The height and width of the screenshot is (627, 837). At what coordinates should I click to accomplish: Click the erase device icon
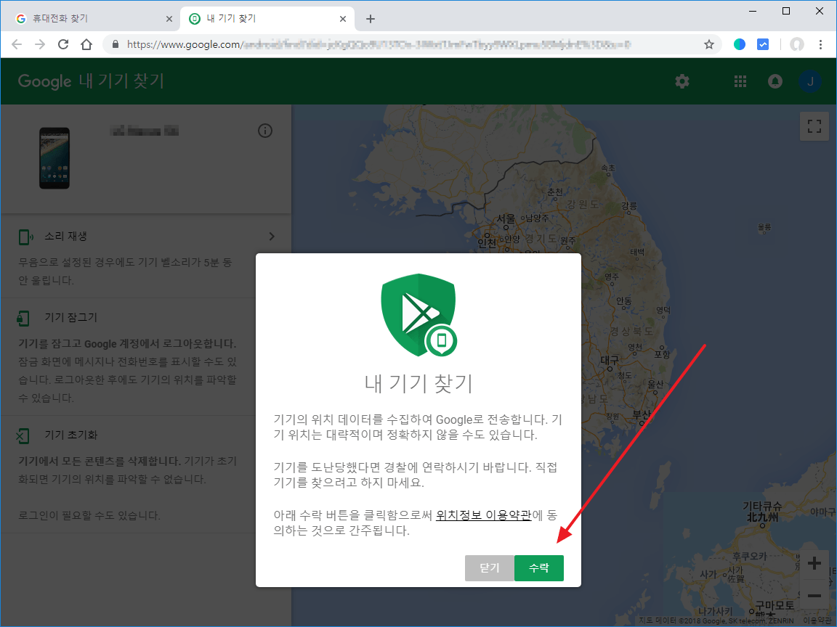[x=23, y=435]
